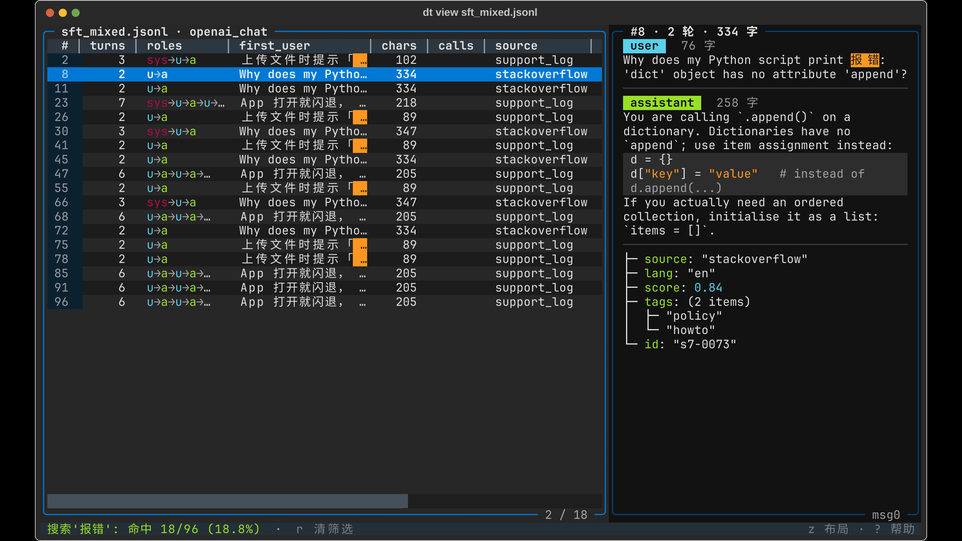Select row 85 App 打开就闪退

(x=324, y=274)
